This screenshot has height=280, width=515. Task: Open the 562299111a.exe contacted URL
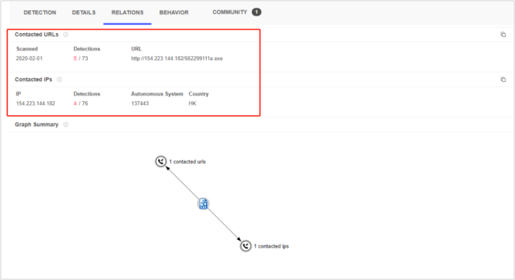(177, 58)
